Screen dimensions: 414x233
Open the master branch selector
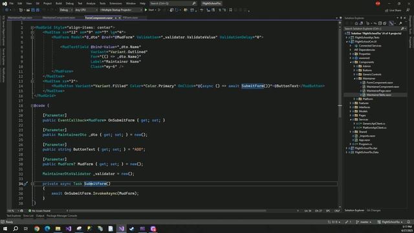click(x=364, y=222)
